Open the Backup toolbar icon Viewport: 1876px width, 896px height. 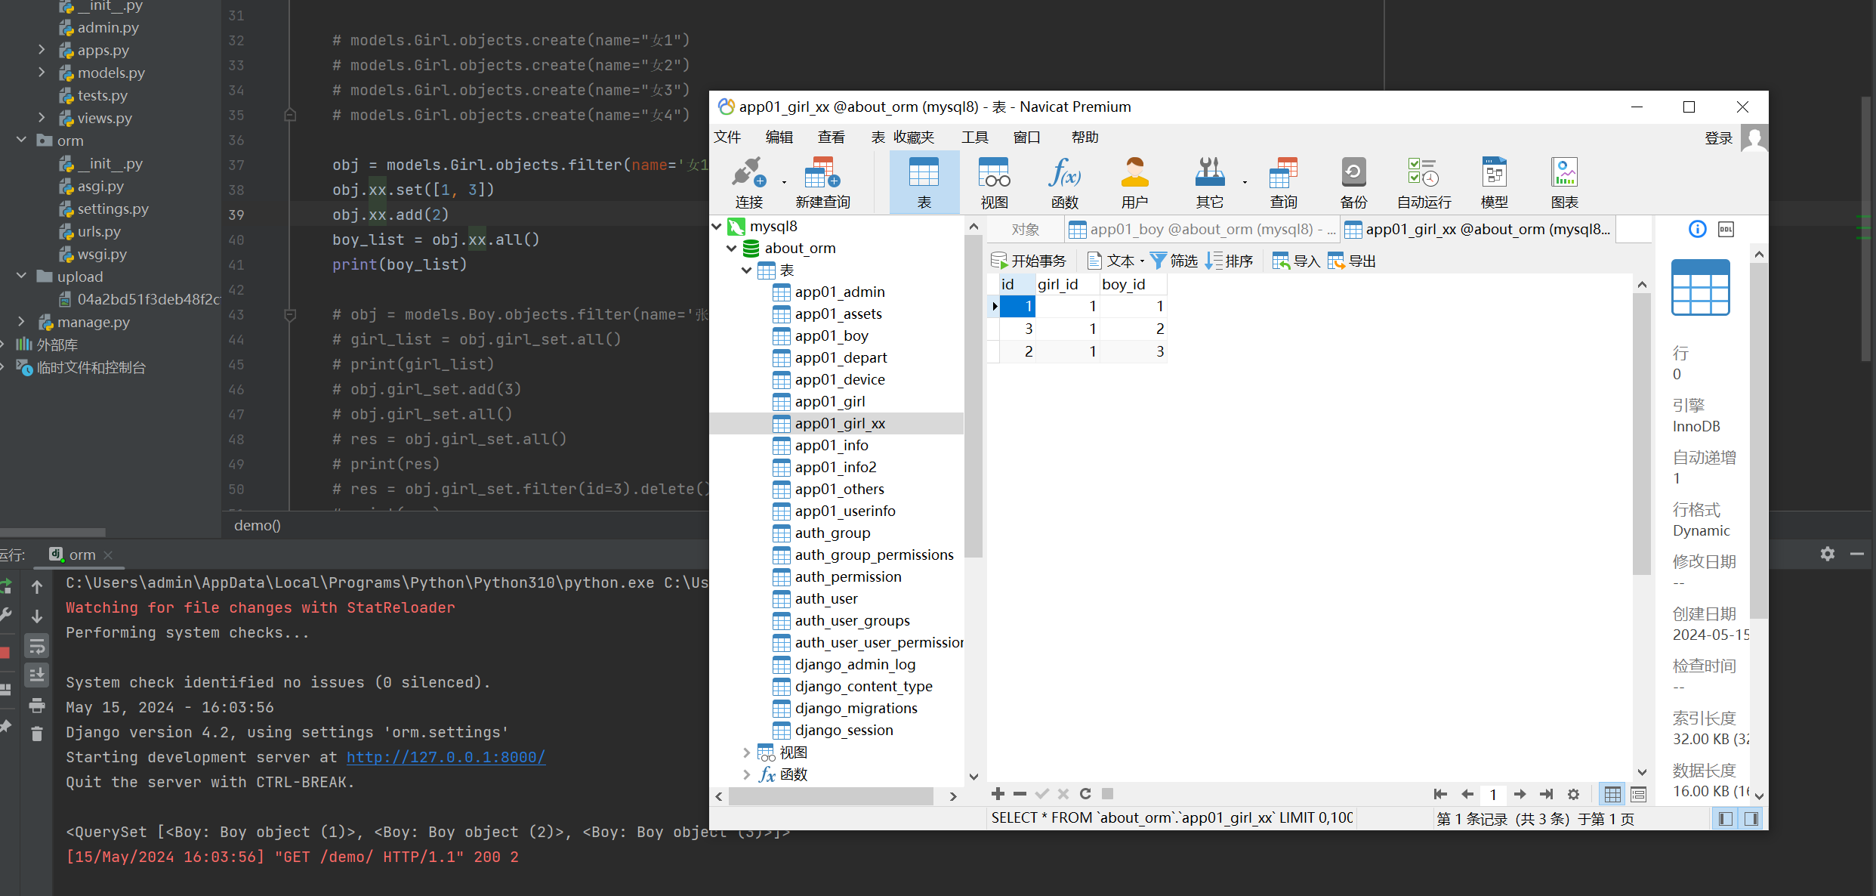click(x=1353, y=182)
